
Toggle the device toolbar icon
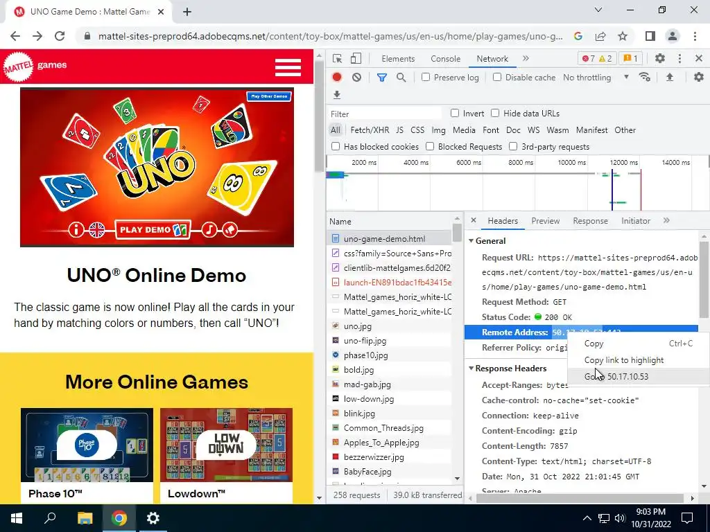[x=356, y=58]
